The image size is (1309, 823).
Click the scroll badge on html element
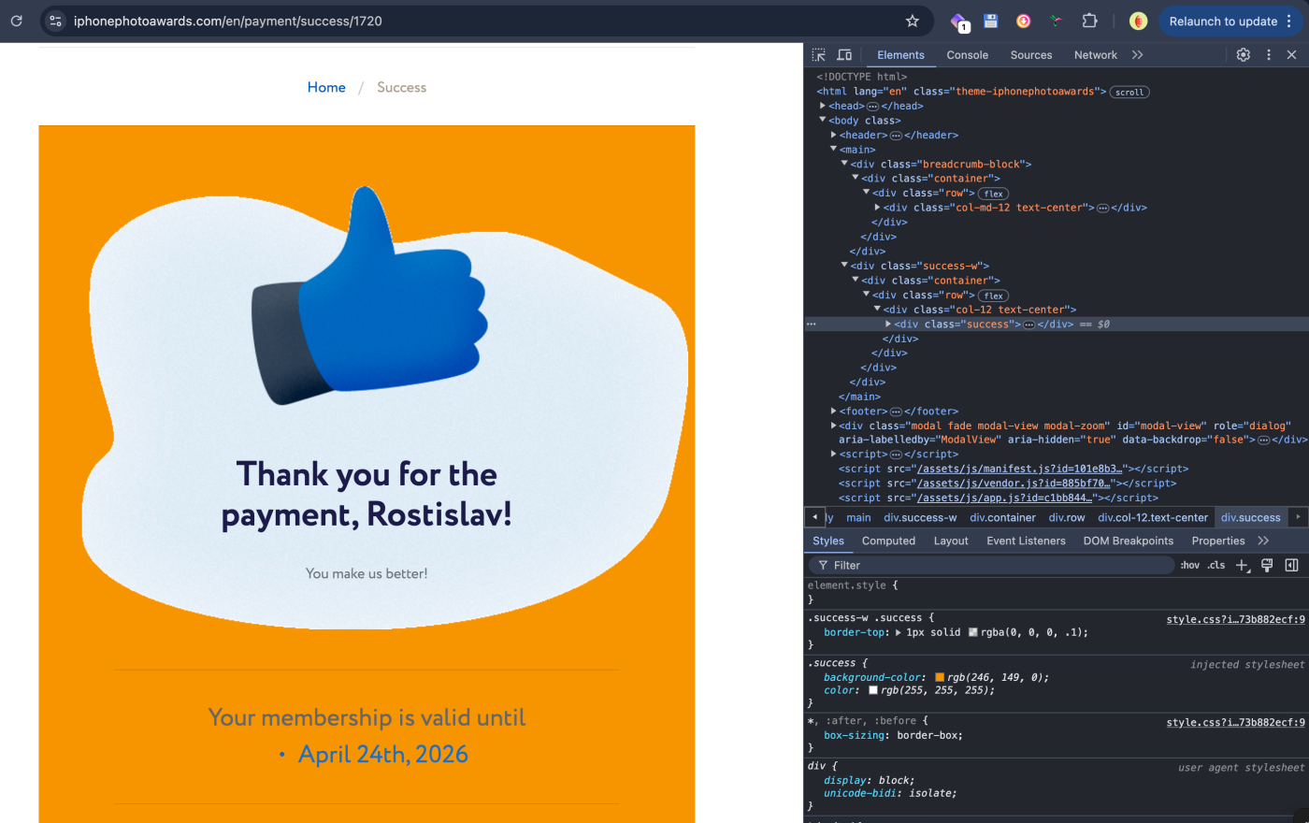(x=1129, y=92)
